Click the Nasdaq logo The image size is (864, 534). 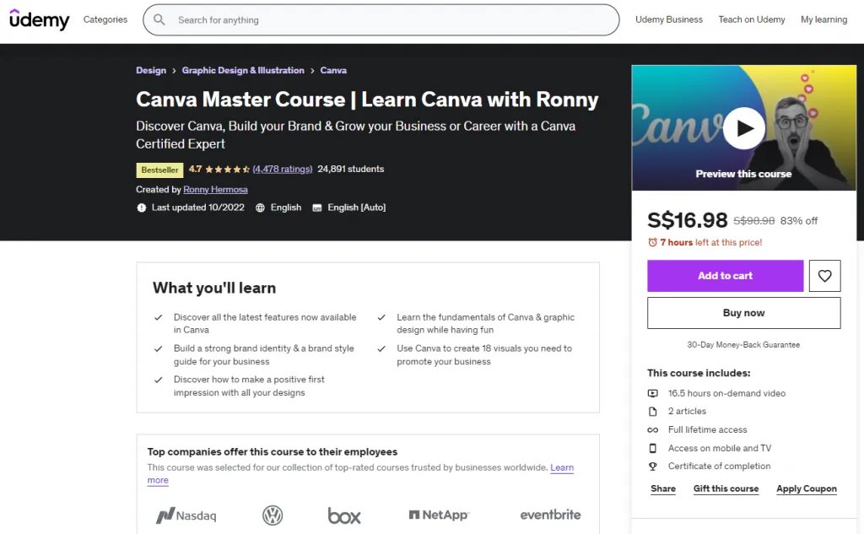point(186,515)
